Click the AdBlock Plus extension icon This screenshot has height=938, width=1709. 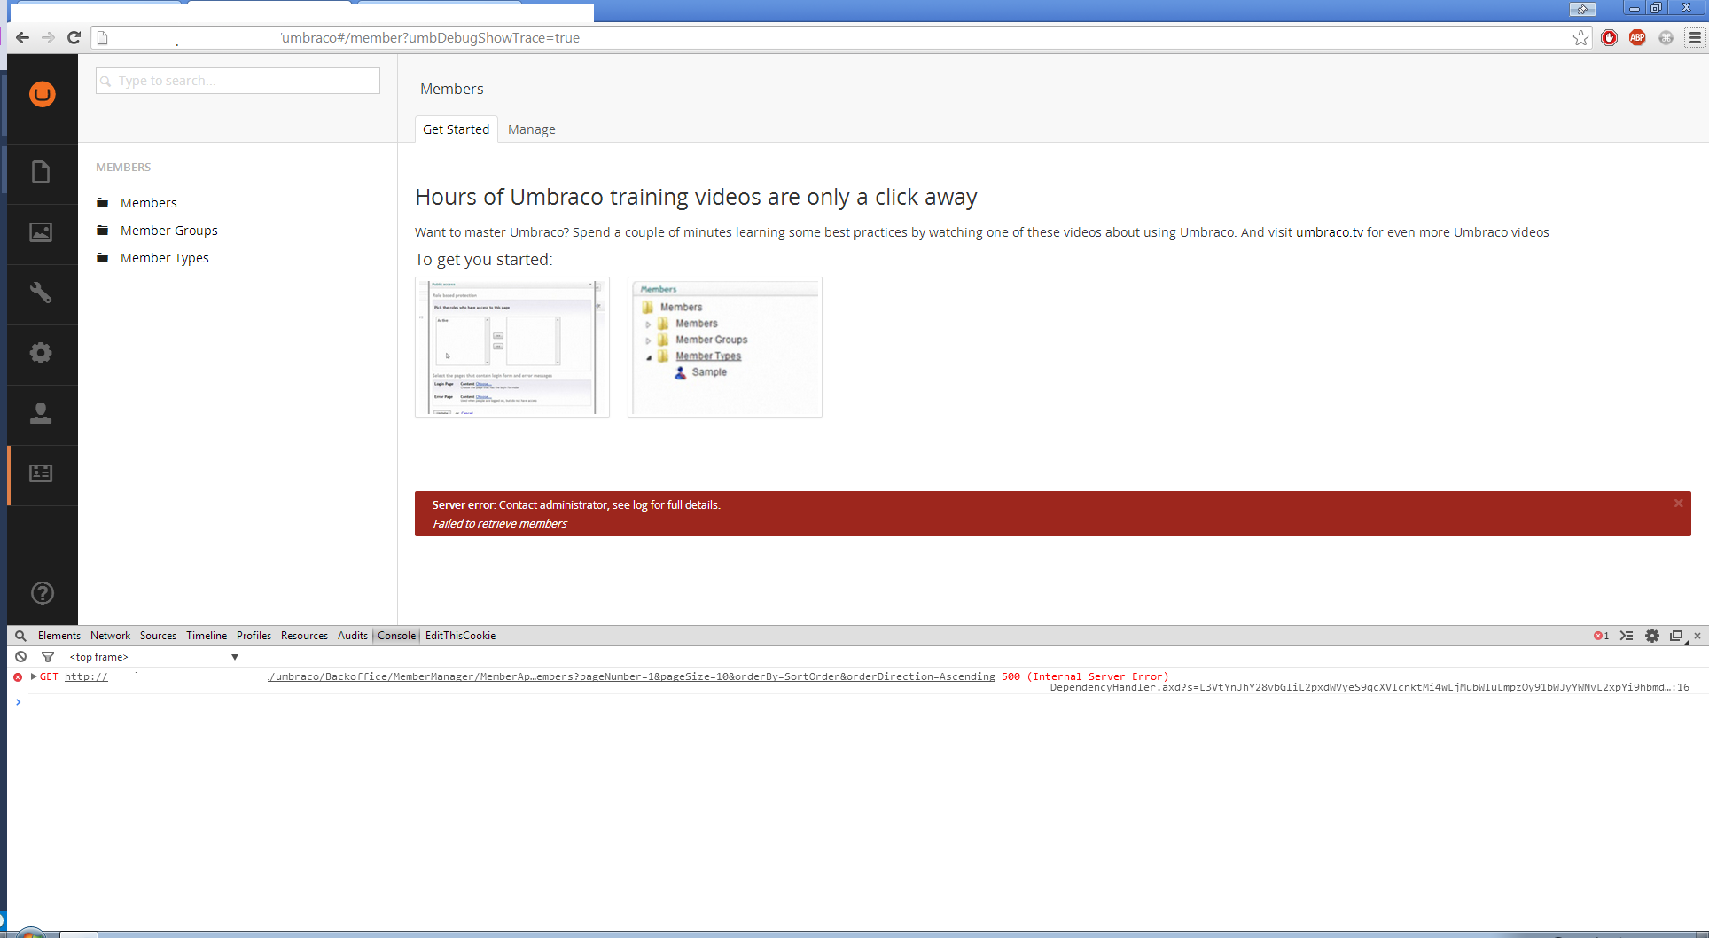1637,37
